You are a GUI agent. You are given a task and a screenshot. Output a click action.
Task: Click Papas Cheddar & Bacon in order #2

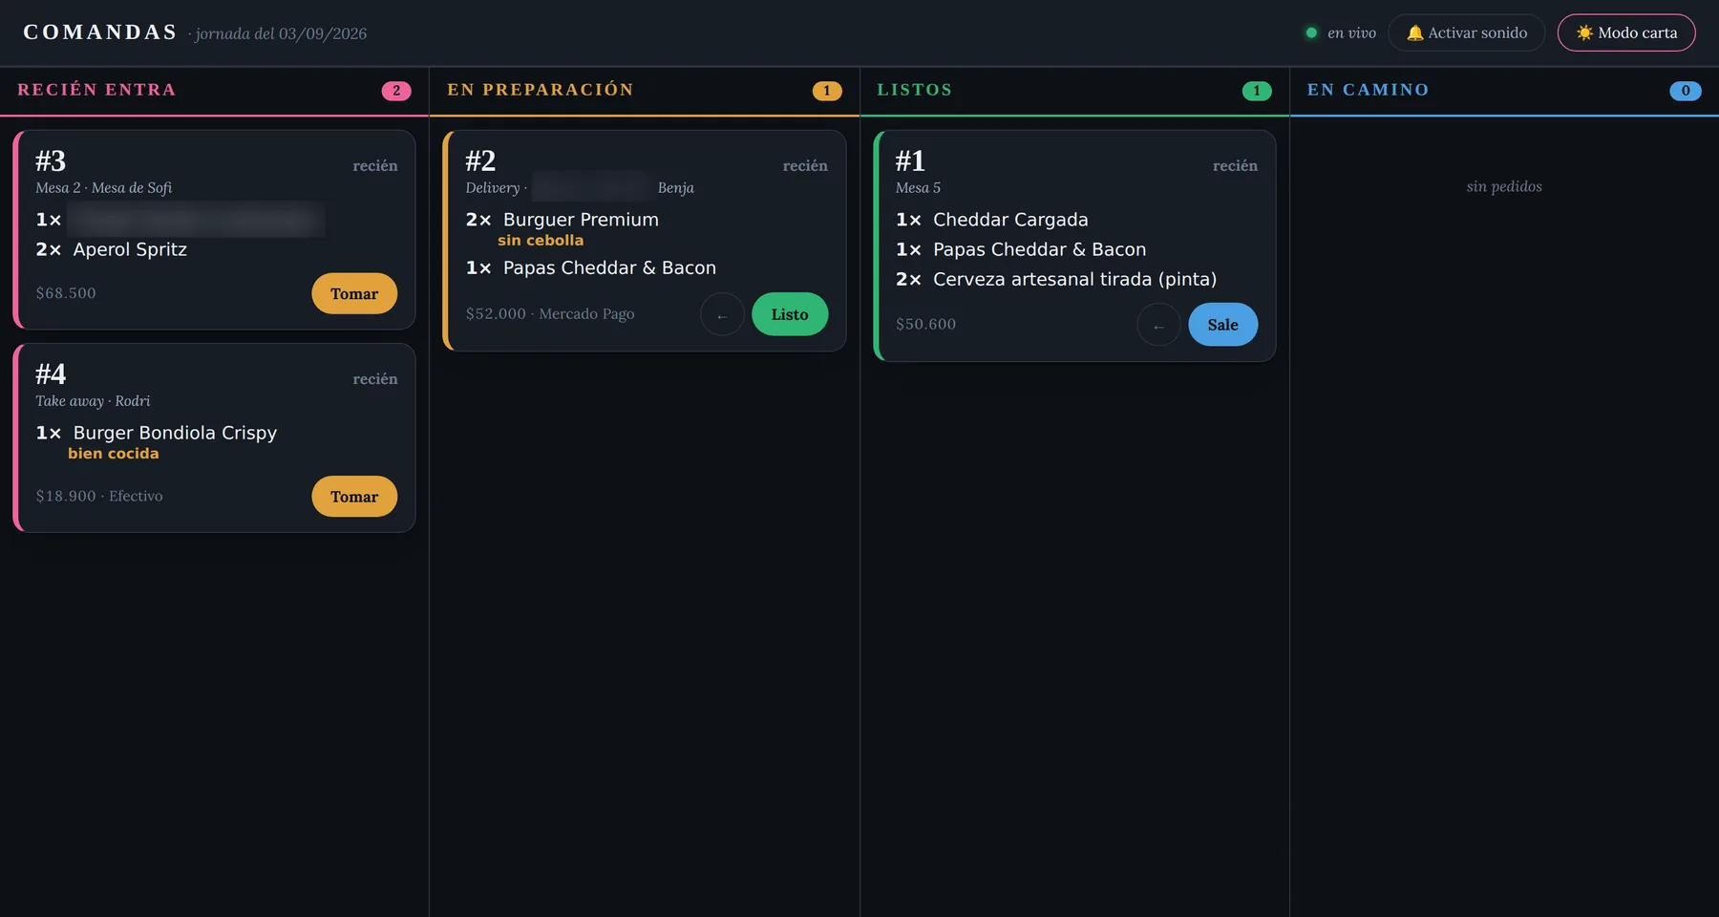pos(591,268)
